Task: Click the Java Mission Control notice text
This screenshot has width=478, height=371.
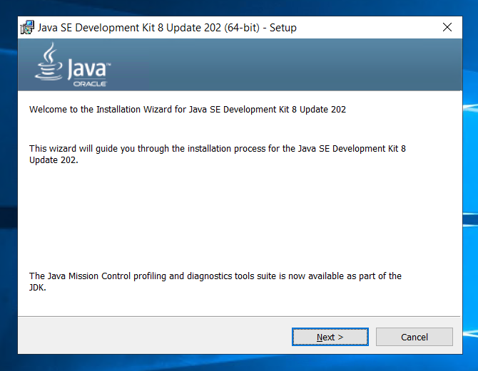Action: 215,281
